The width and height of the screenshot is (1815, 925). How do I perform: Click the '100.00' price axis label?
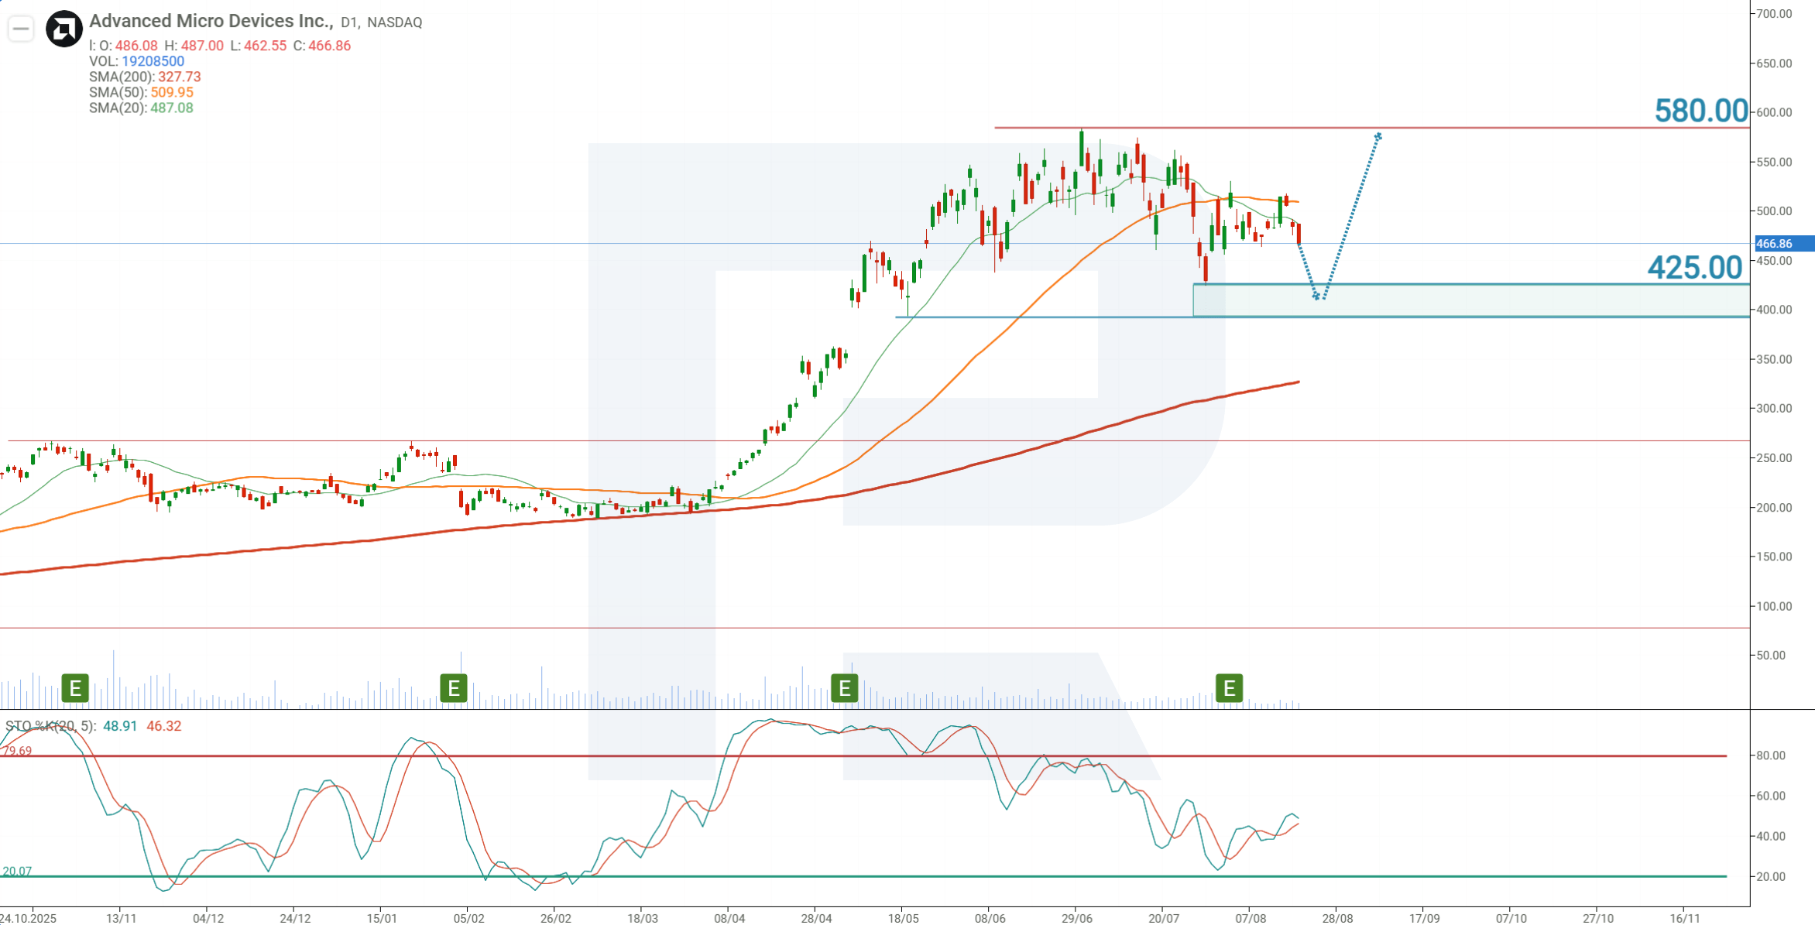[x=1775, y=607]
